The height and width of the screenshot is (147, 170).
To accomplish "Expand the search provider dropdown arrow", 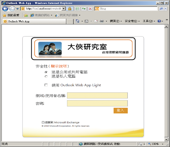I will point(166,9).
